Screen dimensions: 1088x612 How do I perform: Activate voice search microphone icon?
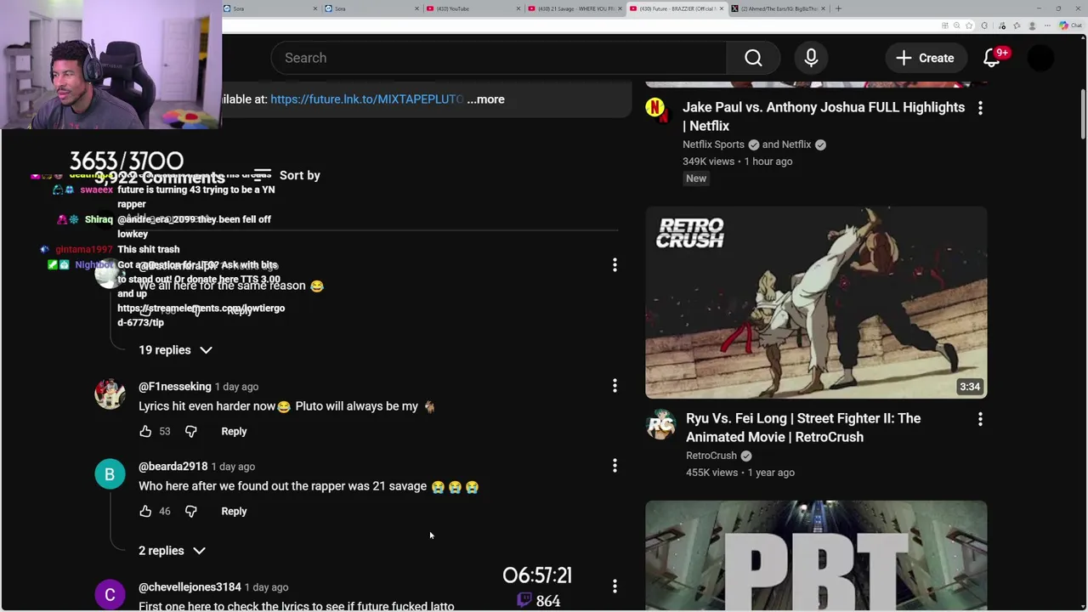tap(811, 58)
